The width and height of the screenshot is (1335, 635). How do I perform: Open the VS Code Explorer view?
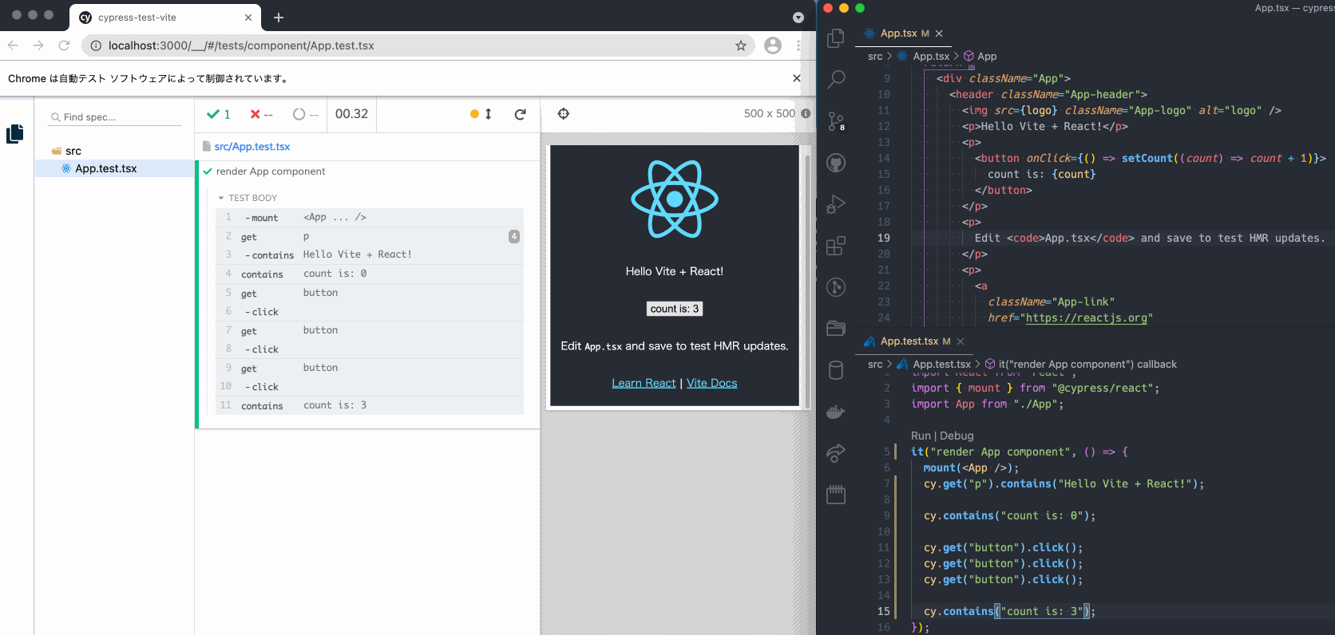pyautogui.click(x=836, y=38)
